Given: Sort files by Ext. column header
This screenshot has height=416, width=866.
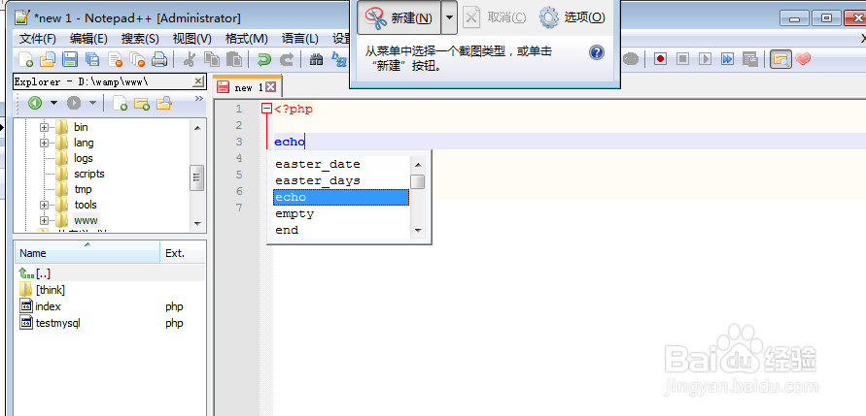Looking at the screenshot, I should tap(184, 253).
